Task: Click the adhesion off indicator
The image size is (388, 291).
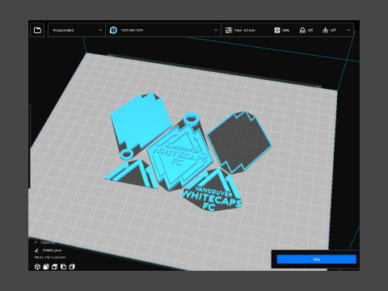Action: click(329, 30)
